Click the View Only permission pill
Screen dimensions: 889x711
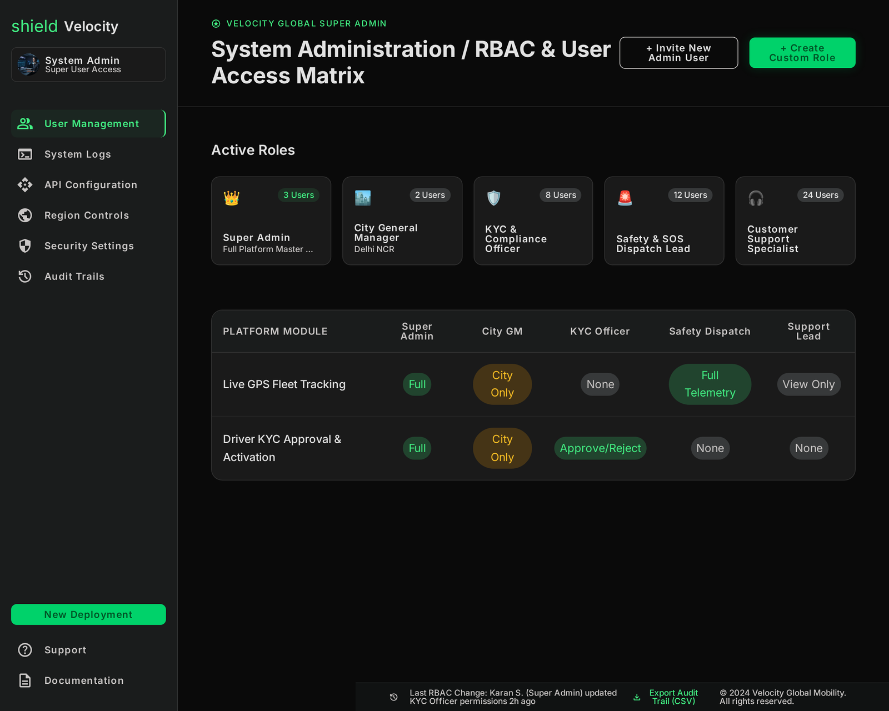808,384
